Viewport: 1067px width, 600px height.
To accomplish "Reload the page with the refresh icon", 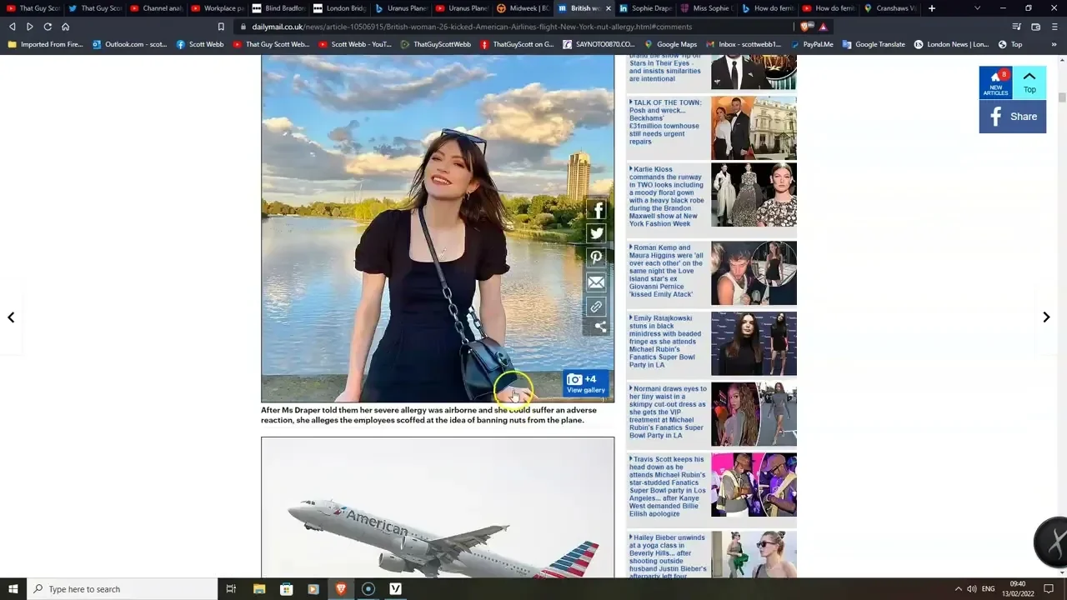I will click(48, 27).
